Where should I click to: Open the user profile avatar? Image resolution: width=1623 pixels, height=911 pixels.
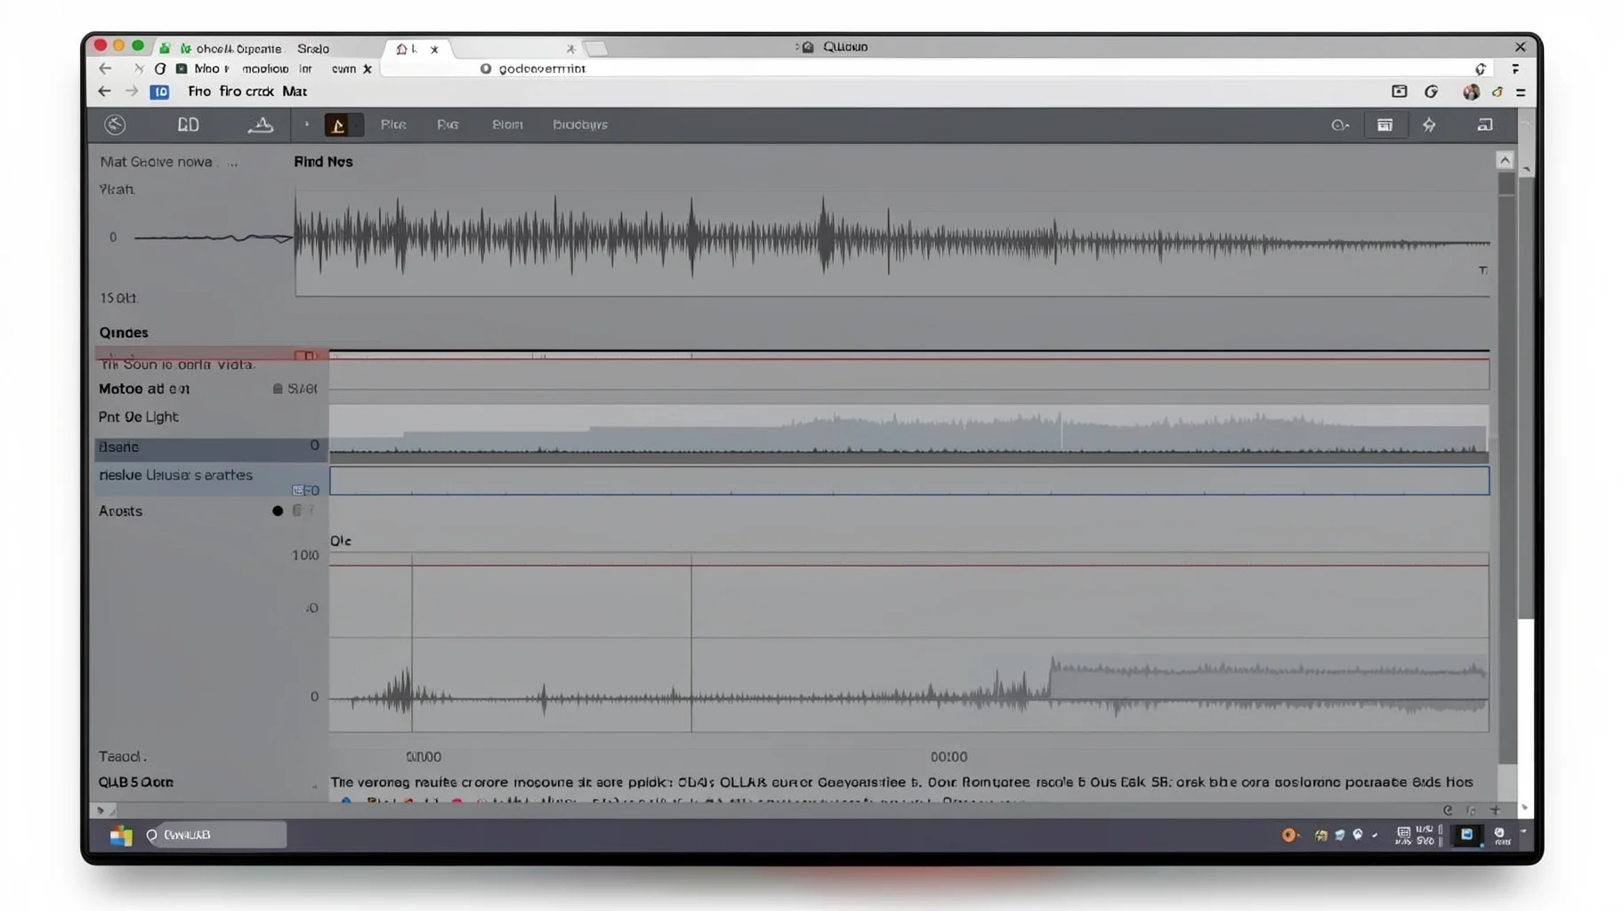point(1471,92)
